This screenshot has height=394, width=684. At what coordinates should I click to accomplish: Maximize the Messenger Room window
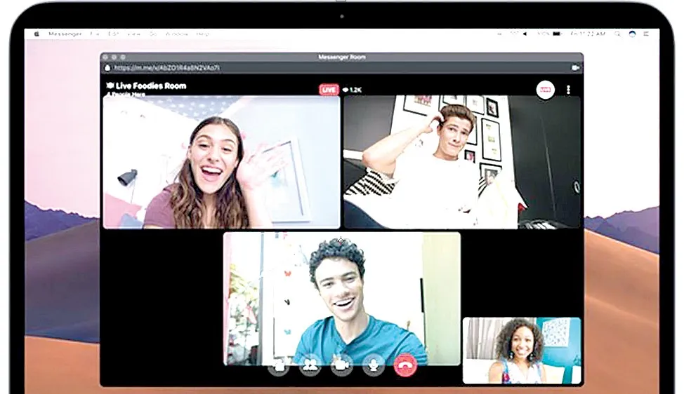click(x=123, y=57)
